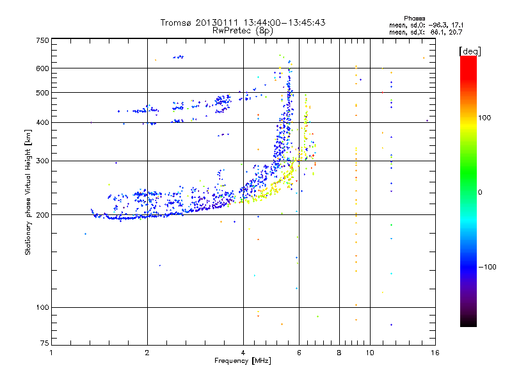
Task: Click the y-axis tick label '200'
Action: pyautogui.click(x=43, y=215)
